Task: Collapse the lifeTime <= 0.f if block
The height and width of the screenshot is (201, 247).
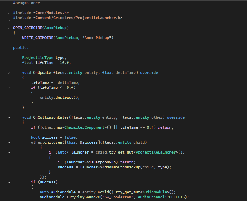Action: click(9, 87)
